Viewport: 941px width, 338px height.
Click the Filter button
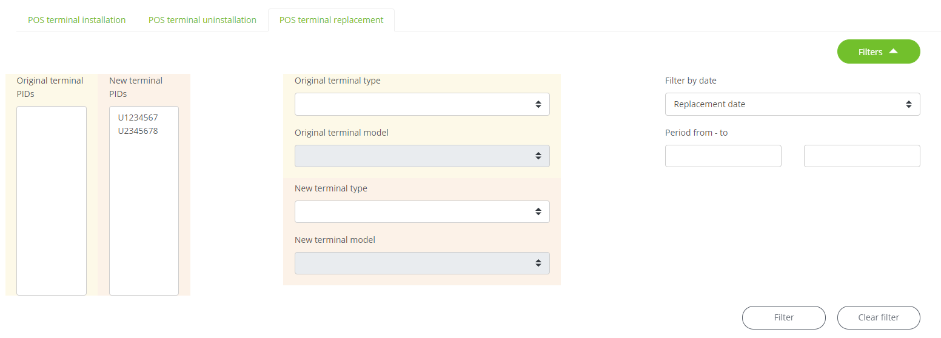pyautogui.click(x=784, y=317)
